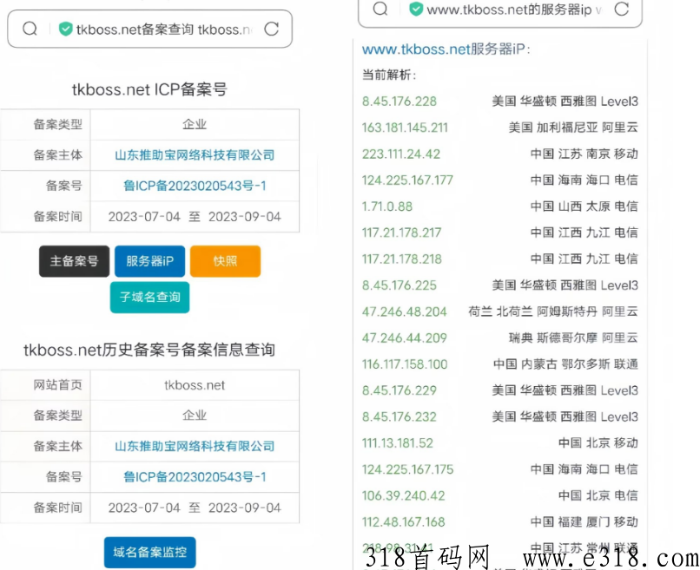Open 鲁ICP备2023020543号-1 link in the 历史备案 table
The height and width of the screenshot is (570, 700).
[x=195, y=477]
